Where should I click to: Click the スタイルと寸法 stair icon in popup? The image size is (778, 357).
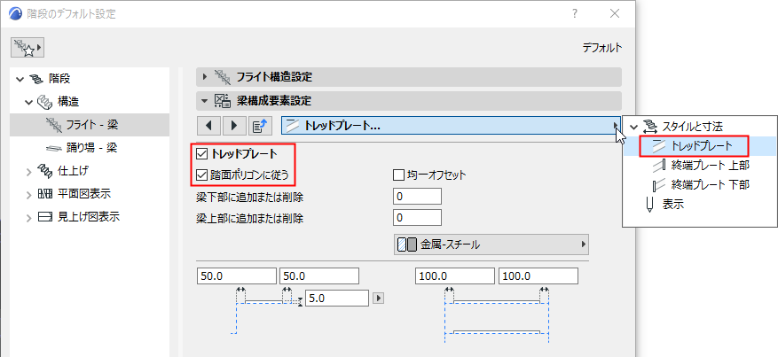click(x=650, y=127)
